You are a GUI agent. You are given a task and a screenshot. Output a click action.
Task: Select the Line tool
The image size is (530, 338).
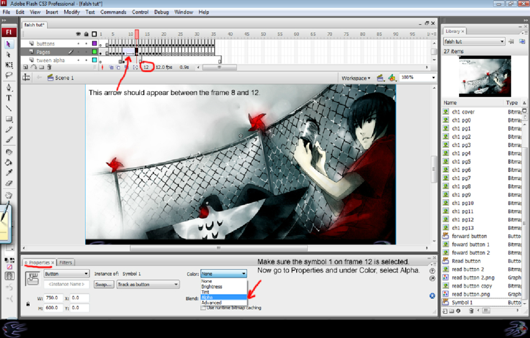point(9,108)
